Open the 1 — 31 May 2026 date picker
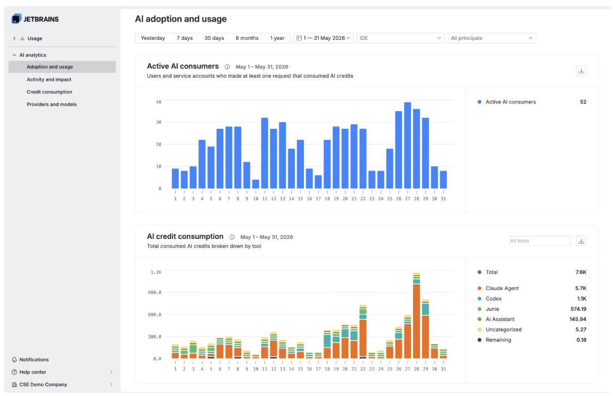Image resolution: width=613 pixels, height=396 pixels. 323,38
